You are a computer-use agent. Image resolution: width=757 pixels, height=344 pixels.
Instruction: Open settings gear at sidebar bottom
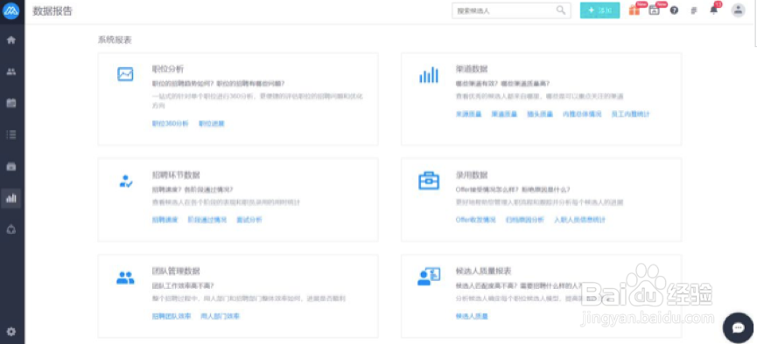point(11,332)
